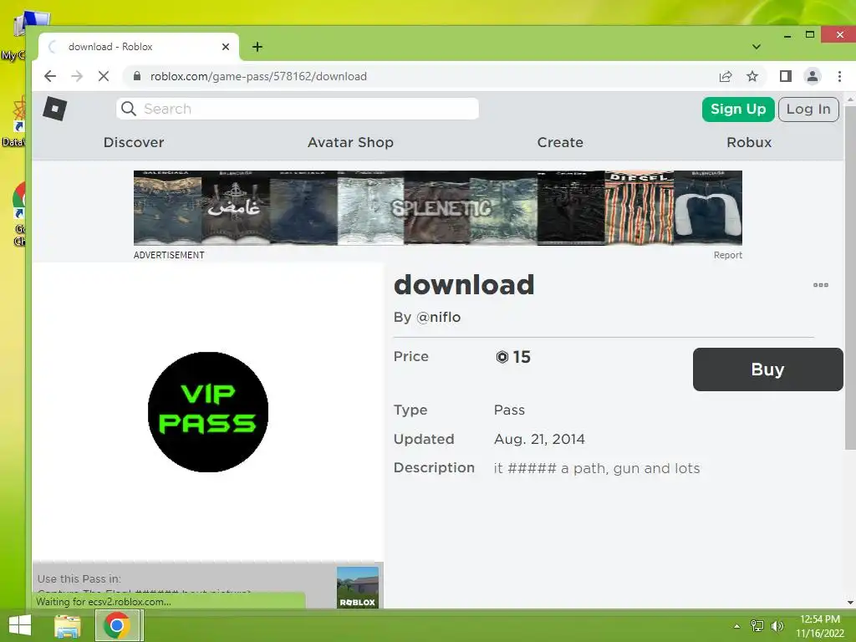Go back with the browser back arrow
856x642 pixels.
pyautogui.click(x=50, y=76)
